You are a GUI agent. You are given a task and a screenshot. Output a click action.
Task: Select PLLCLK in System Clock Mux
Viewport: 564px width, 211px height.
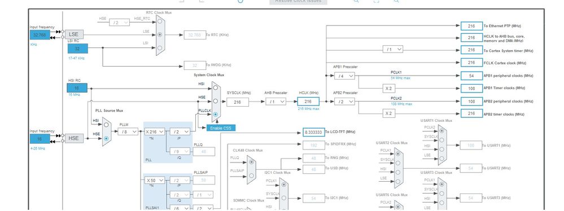pyautogui.click(x=216, y=115)
